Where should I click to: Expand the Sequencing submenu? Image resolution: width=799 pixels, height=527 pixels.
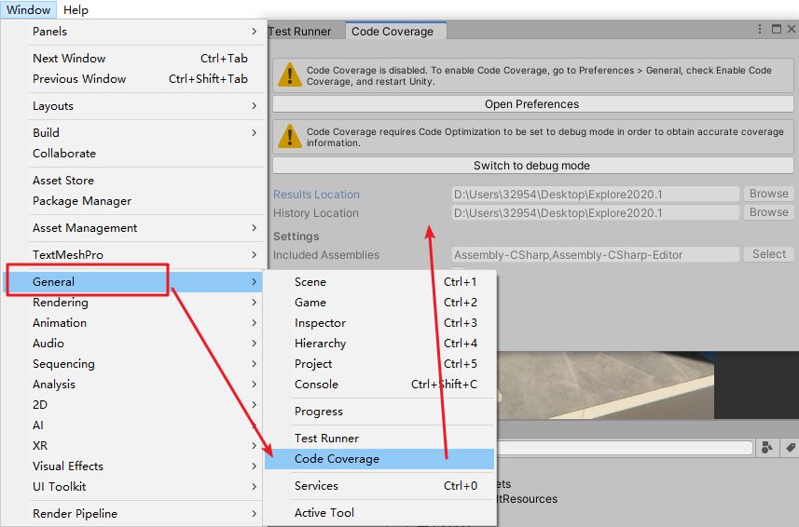point(134,364)
